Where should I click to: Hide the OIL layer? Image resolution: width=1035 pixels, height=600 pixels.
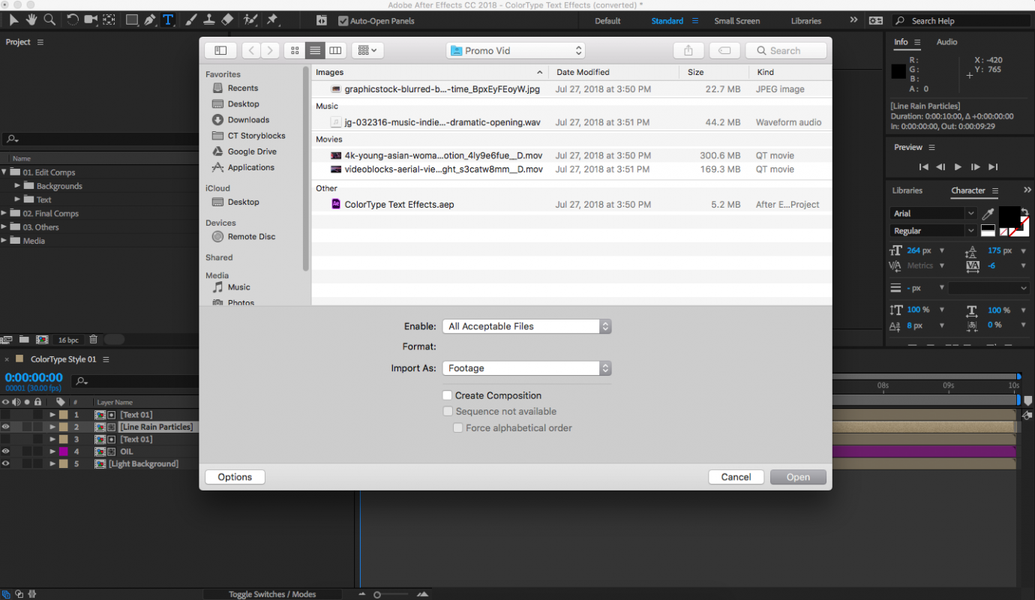click(x=6, y=451)
